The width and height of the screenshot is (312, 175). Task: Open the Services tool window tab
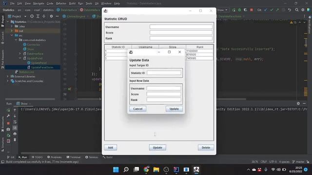pyautogui.click(x=92, y=157)
